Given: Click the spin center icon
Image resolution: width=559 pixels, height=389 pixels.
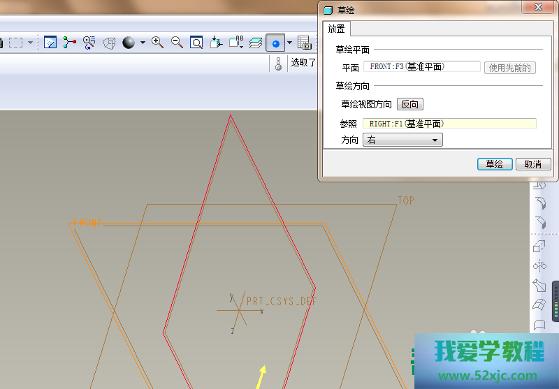Looking at the screenshot, I should point(70,43).
